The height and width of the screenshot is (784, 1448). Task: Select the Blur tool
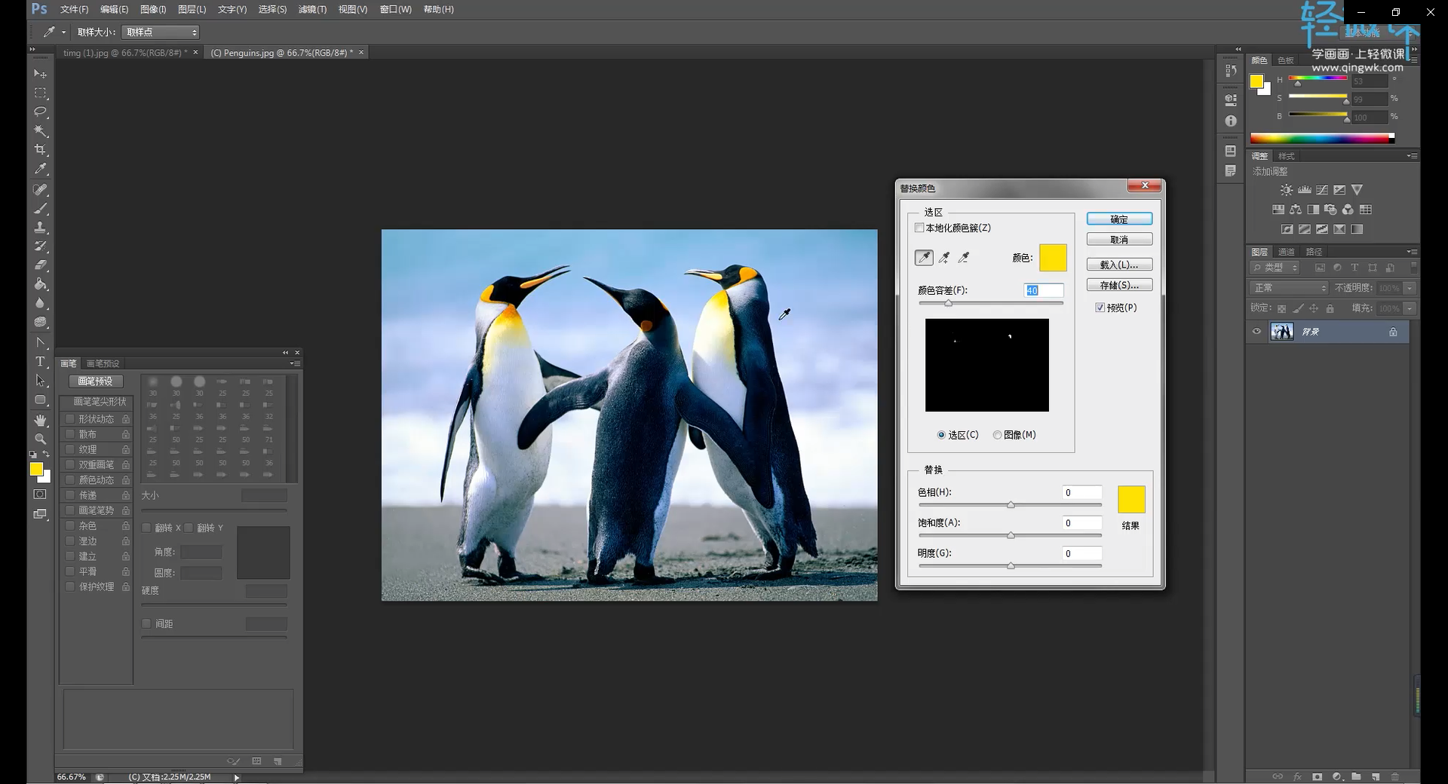tap(41, 303)
